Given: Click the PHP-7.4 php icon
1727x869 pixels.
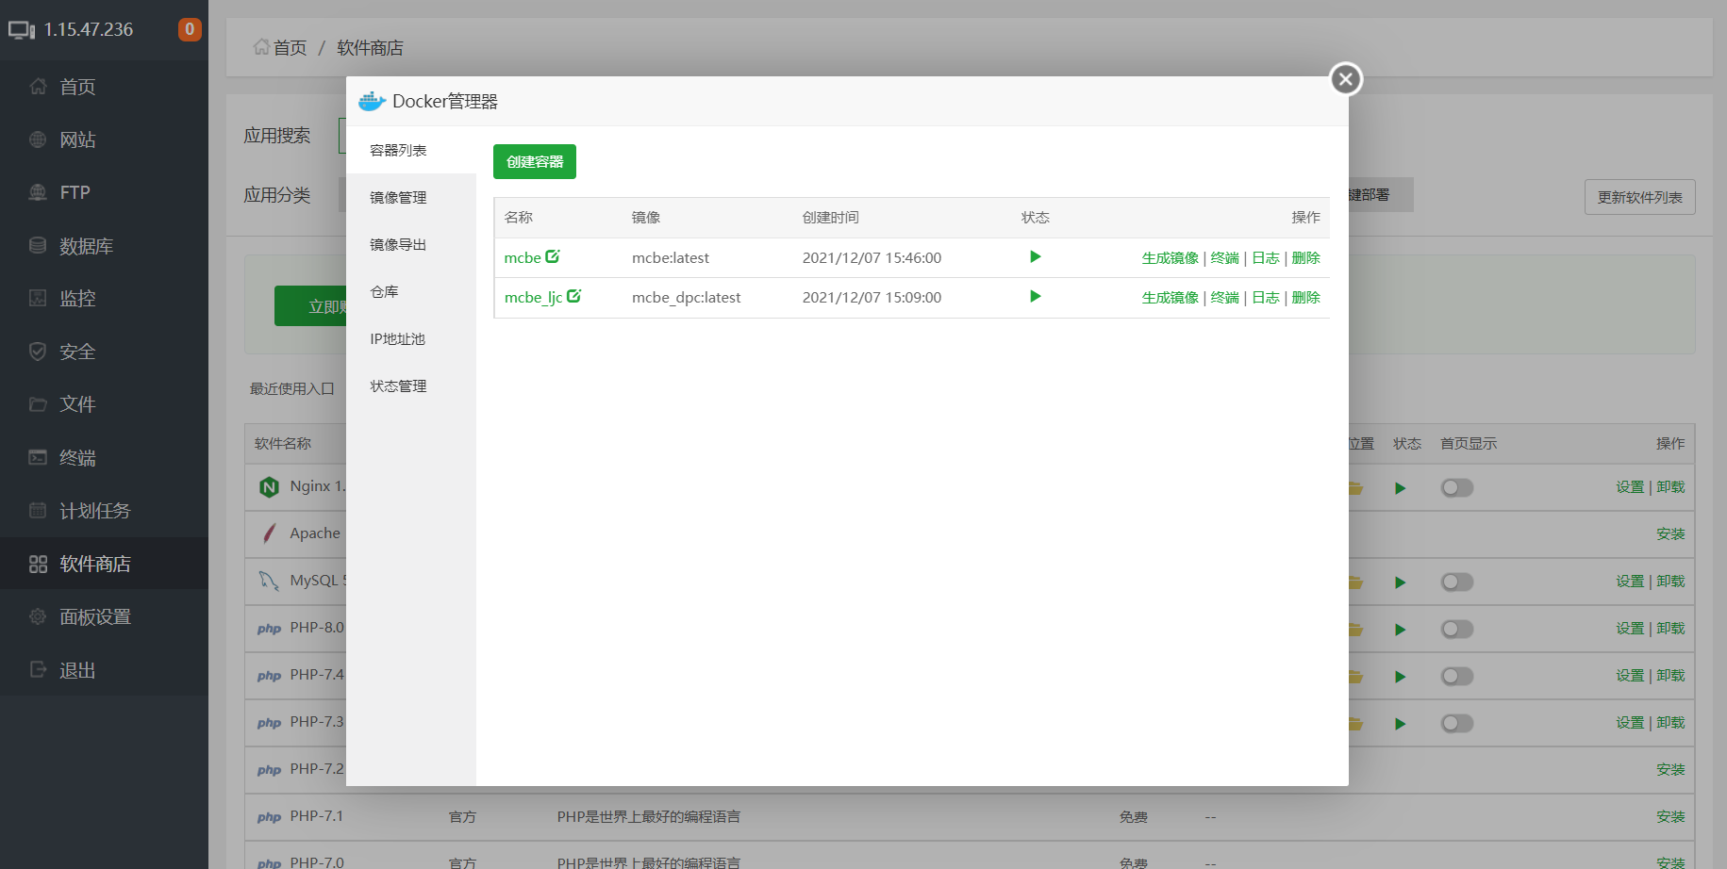Looking at the screenshot, I should click(x=269, y=676).
